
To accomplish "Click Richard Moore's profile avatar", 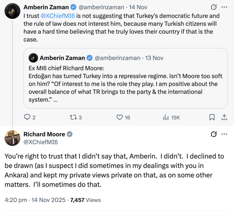I will click(12, 138).
